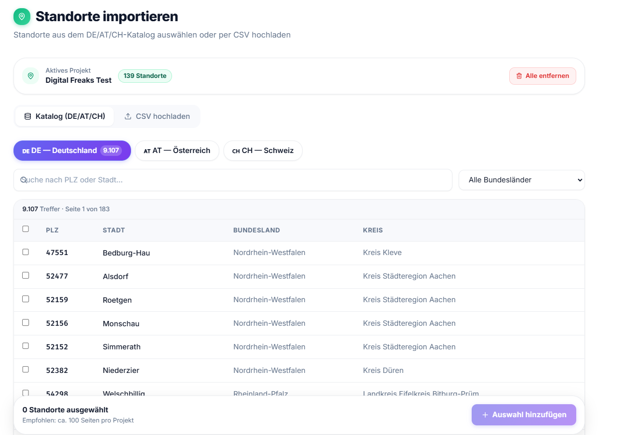Click the STADT column header

[114, 230]
